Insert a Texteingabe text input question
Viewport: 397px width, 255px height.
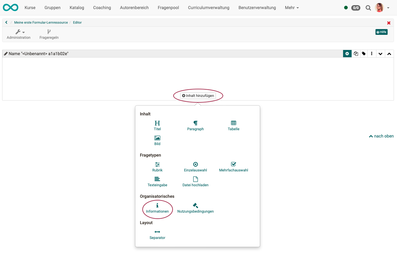(157, 181)
